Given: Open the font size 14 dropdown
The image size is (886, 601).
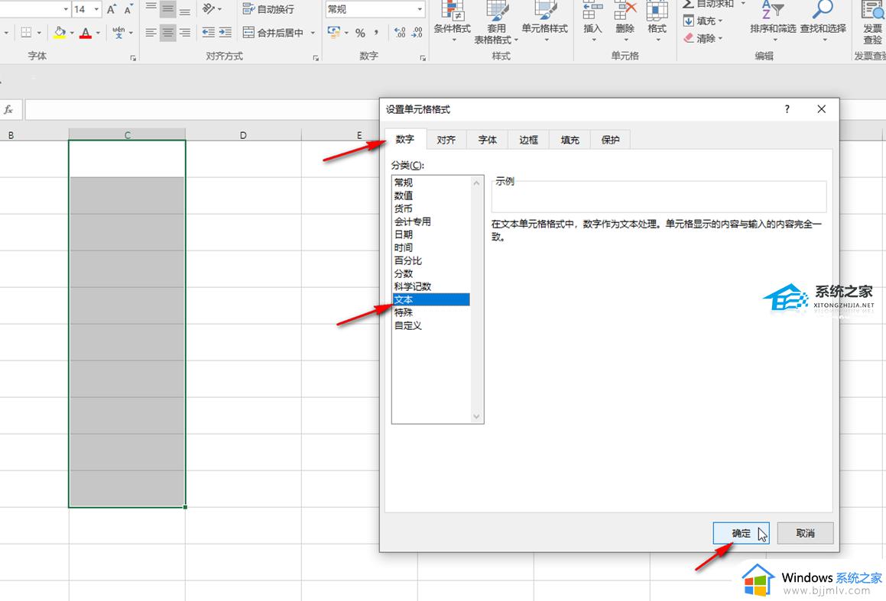Looking at the screenshot, I should (x=96, y=9).
